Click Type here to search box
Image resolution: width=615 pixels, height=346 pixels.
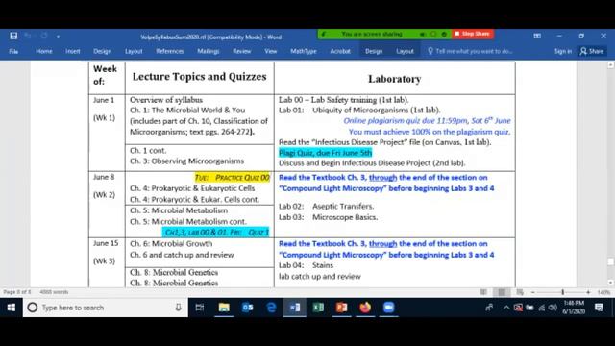pyautogui.click(x=105, y=308)
